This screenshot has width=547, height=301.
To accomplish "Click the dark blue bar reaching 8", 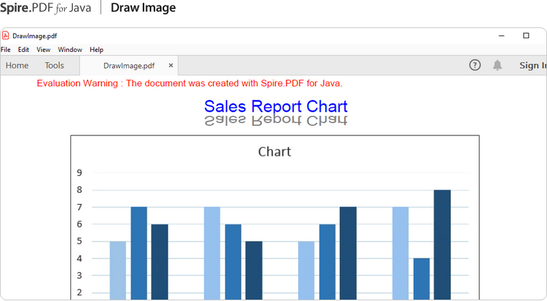I will (x=442, y=244).
